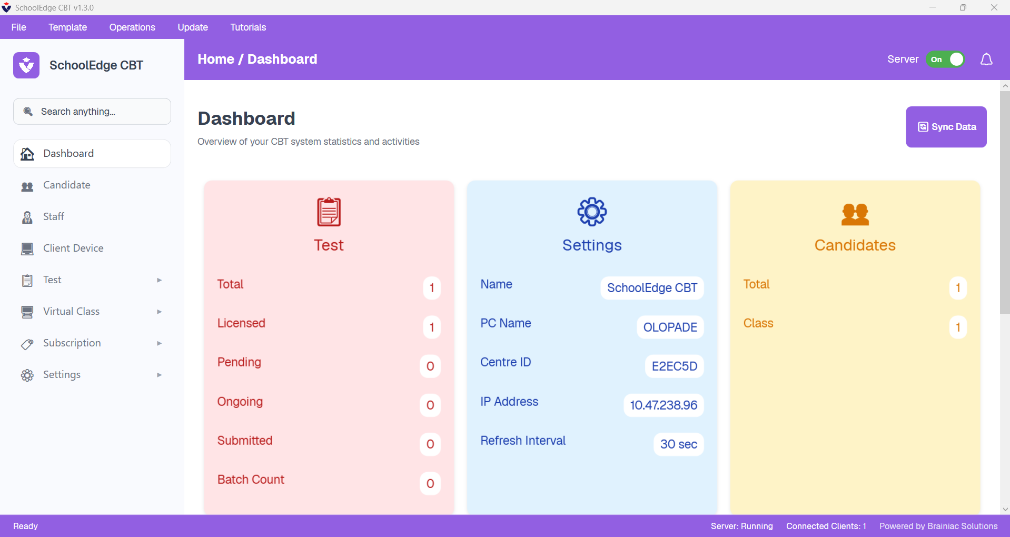The image size is (1010, 537).
Task: Click the Candidate people icon in sidebar
Action: (x=27, y=186)
